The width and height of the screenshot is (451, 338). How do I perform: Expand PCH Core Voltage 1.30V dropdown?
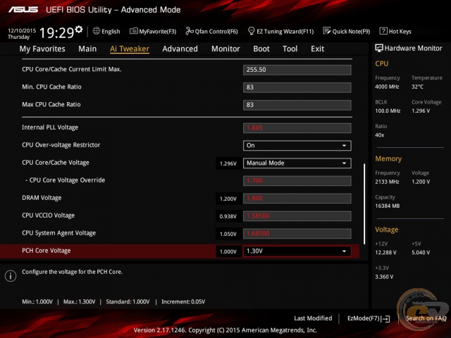[x=297, y=251]
